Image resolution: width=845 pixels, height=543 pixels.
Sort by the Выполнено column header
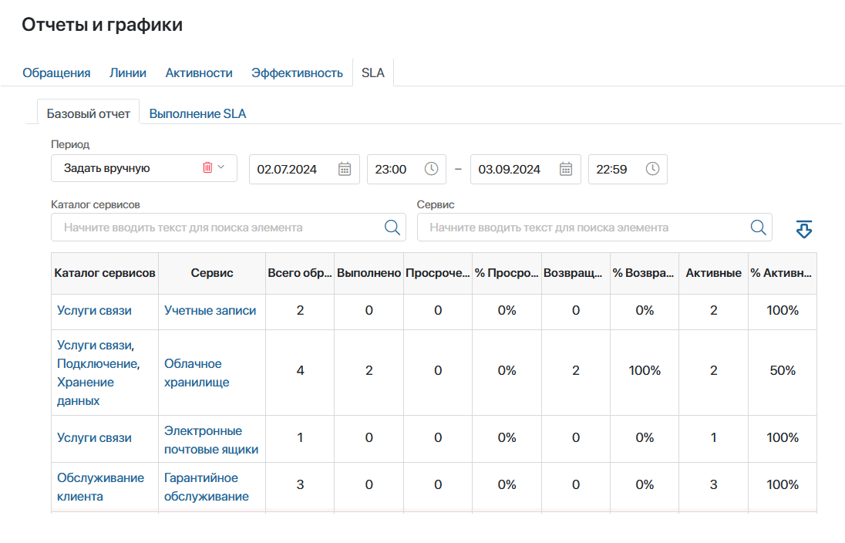click(369, 274)
